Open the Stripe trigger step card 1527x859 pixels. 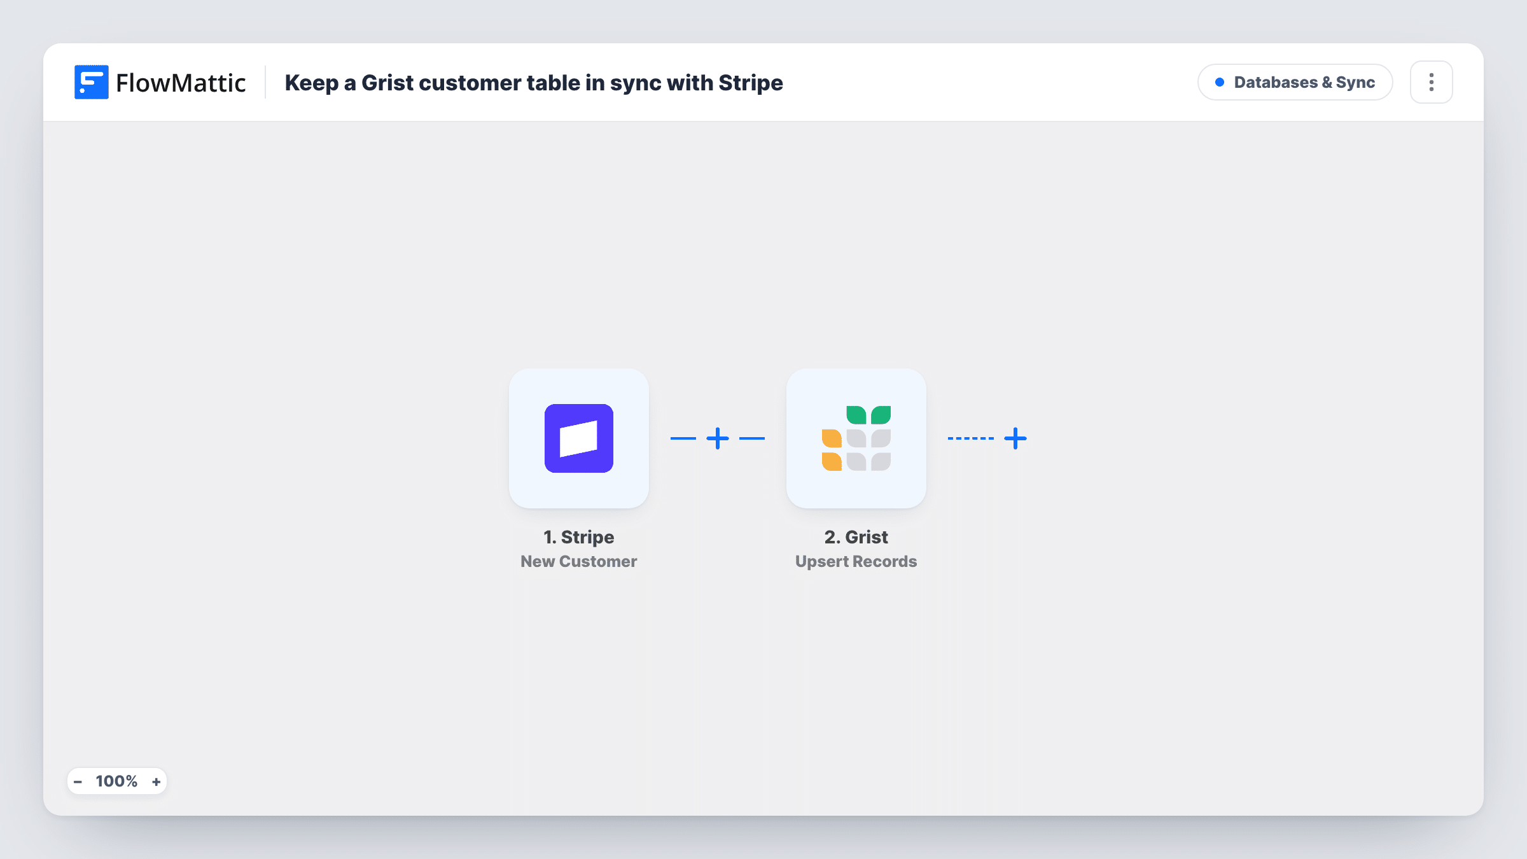pyautogui.click(x=578, y=438)
